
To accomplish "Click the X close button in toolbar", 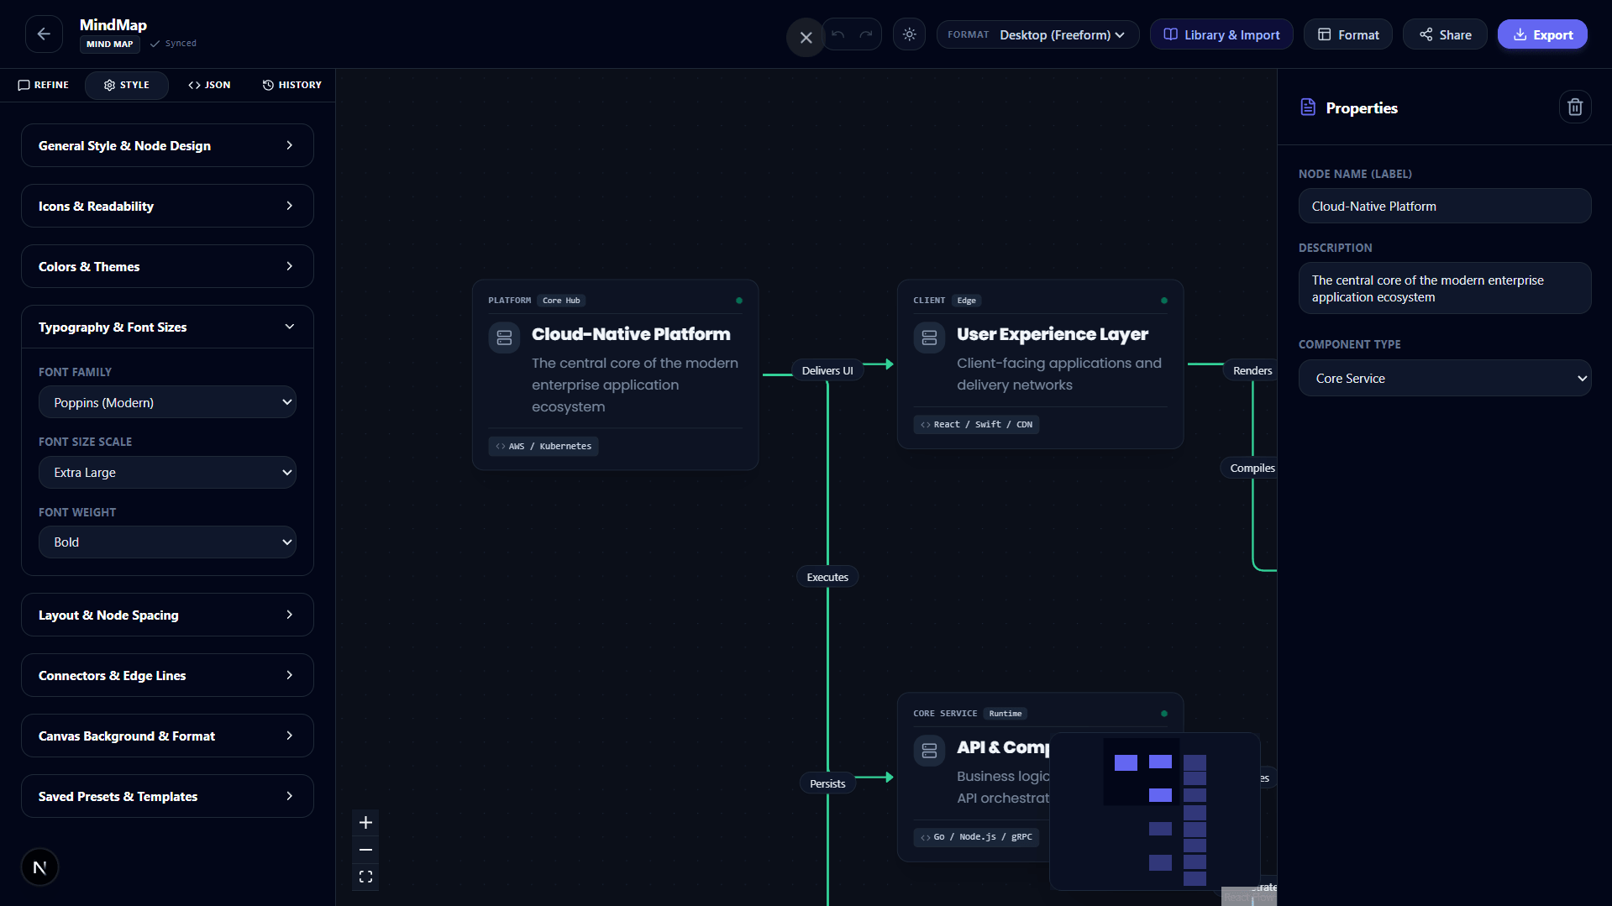I will click(x=806, y=37).
